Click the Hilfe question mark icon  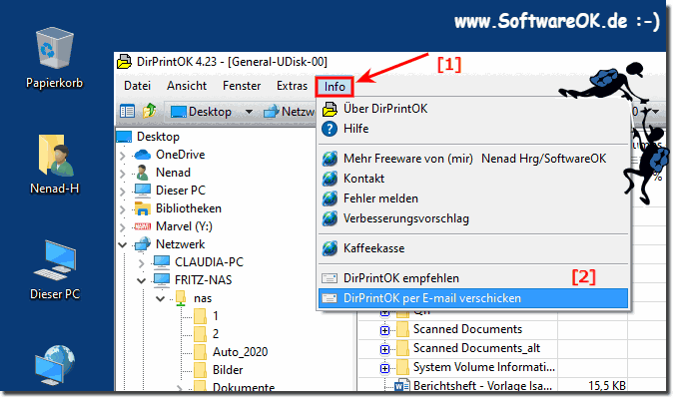point(330,129)
